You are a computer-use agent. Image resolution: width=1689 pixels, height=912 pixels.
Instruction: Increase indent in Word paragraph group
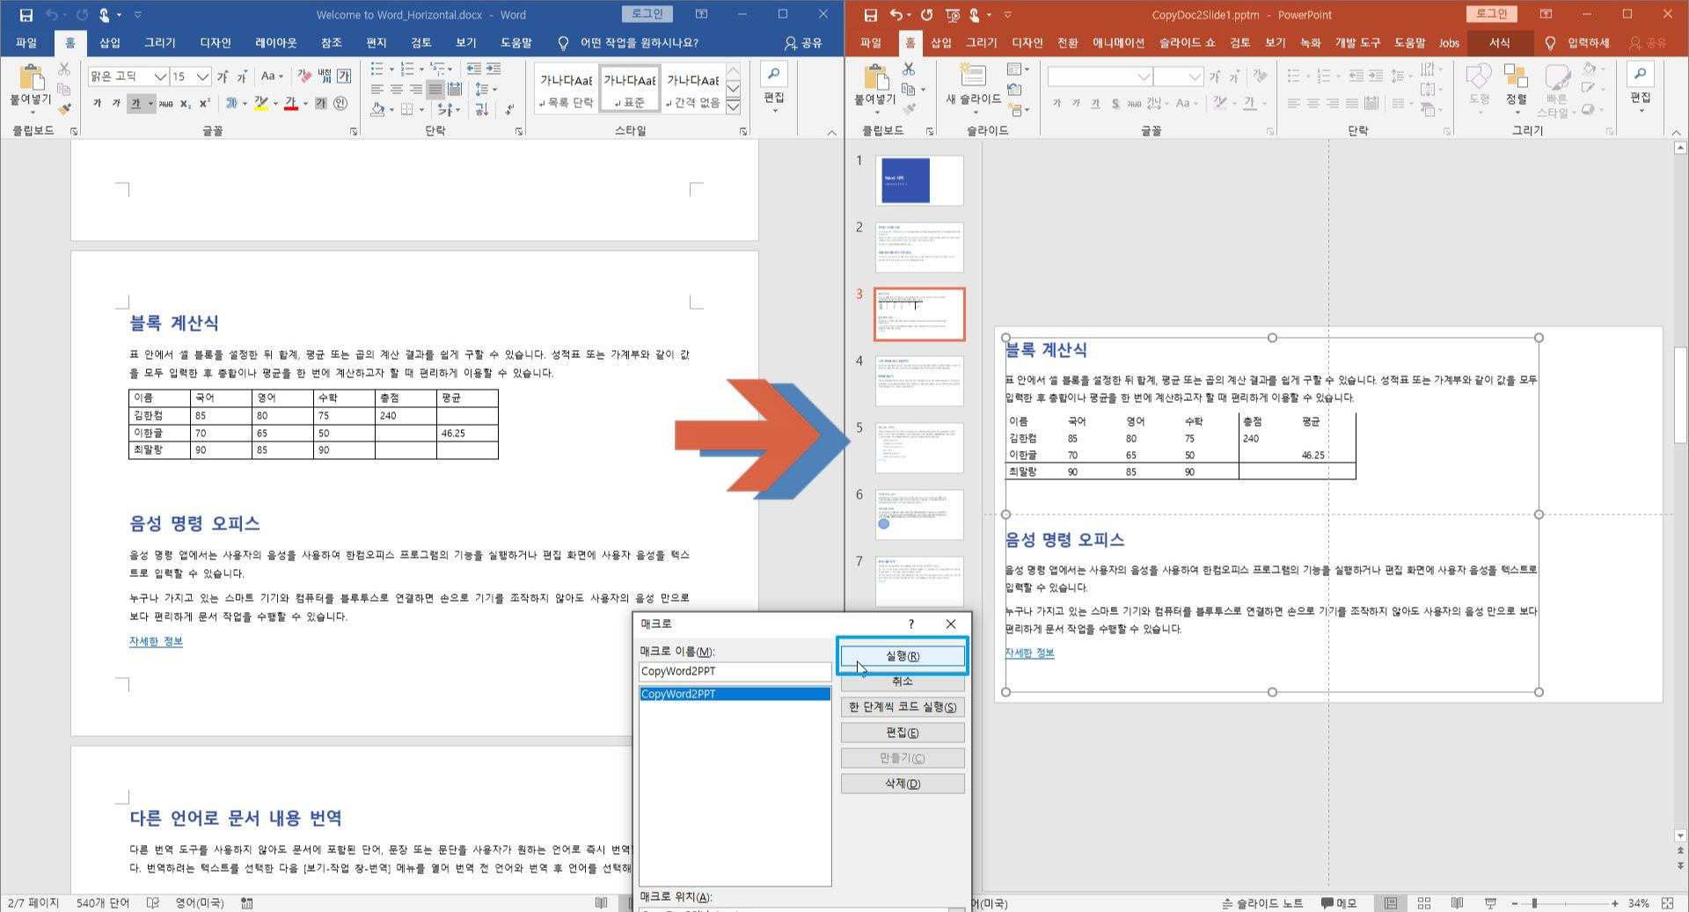tap(494, 69)
